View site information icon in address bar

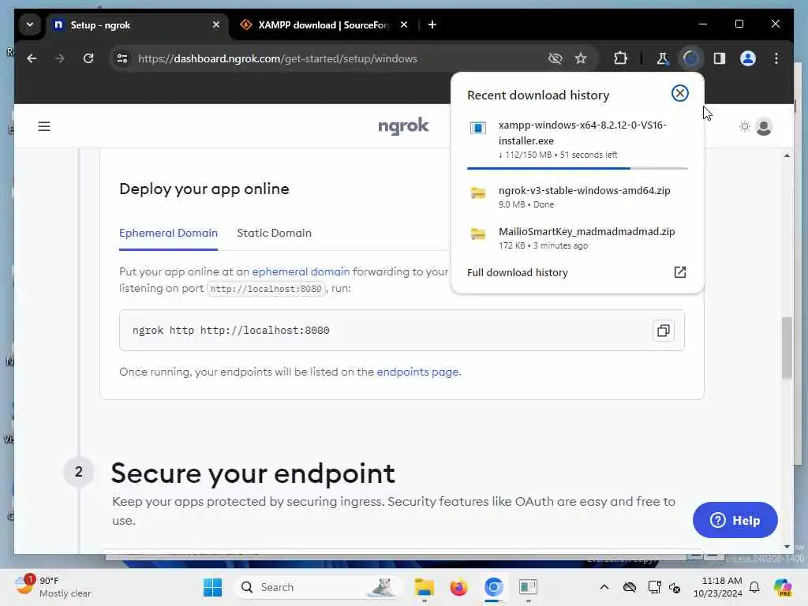click(x=122, y=58)
